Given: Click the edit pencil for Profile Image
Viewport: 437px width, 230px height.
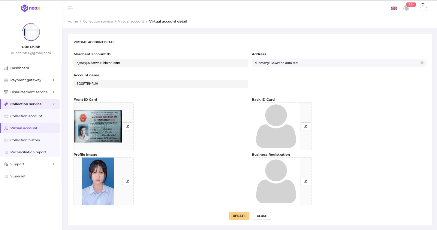Looking at the screenshot, I should click(128, 181).
